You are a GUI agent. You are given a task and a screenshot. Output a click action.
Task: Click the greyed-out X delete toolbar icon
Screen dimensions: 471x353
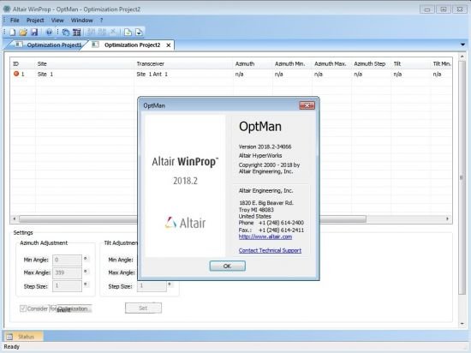[113, 32]
